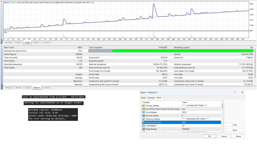This screenshot has height=145, width=257.
Task: Select the Results tab under the balance graph
Action: tap(18, 42)
